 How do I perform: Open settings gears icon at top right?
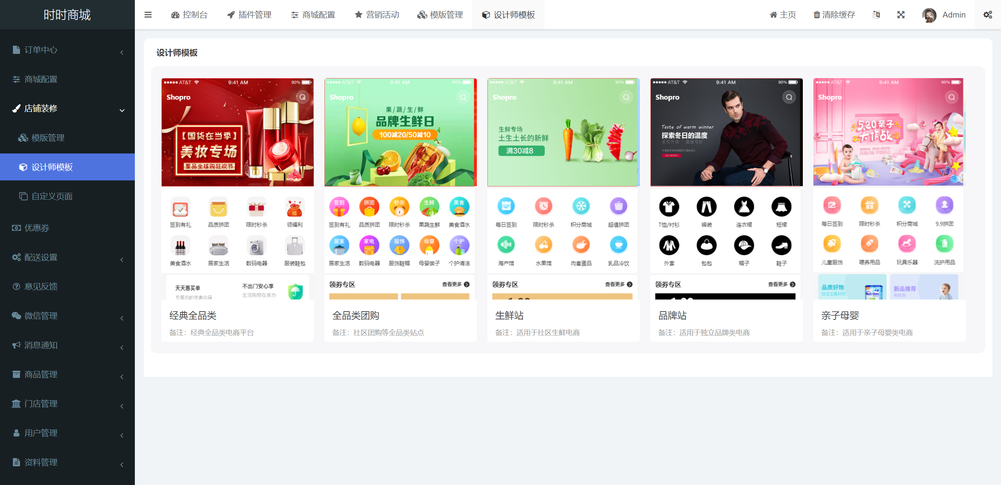[x=988, y=15]
